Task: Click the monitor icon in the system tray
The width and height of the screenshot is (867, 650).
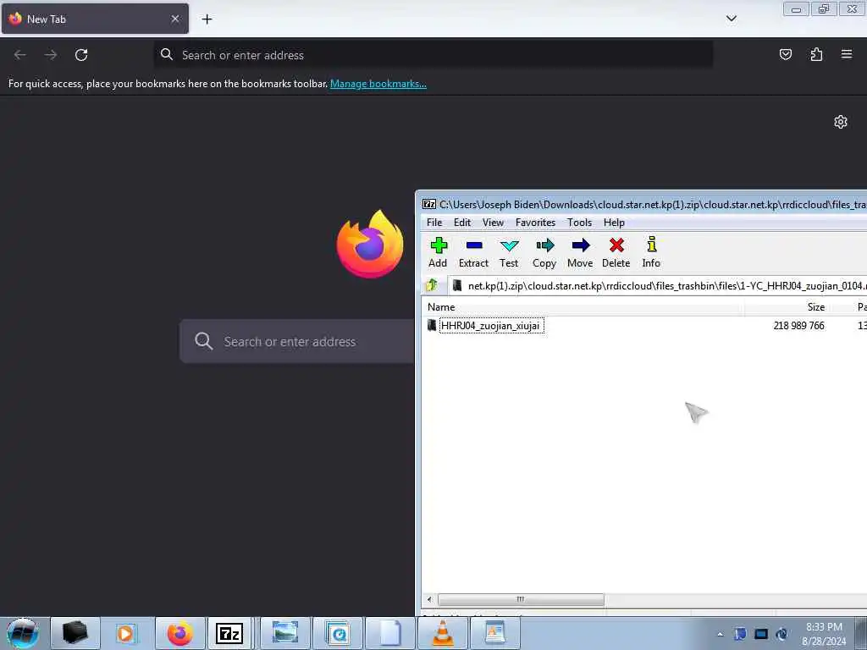Action: click(x=761, y=634)
